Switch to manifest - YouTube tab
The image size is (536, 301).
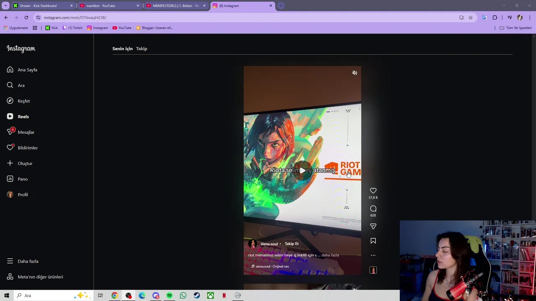click(109, 6)
